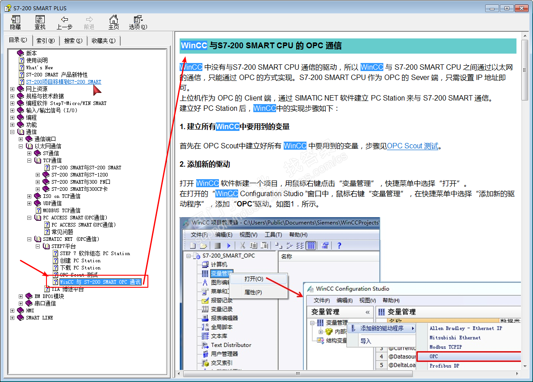Image resolution: width=533 pixels, height=382 pixels.
Task: Click the open book icon beside 通信
Action: pyautogui.click(x=21, y=131)
